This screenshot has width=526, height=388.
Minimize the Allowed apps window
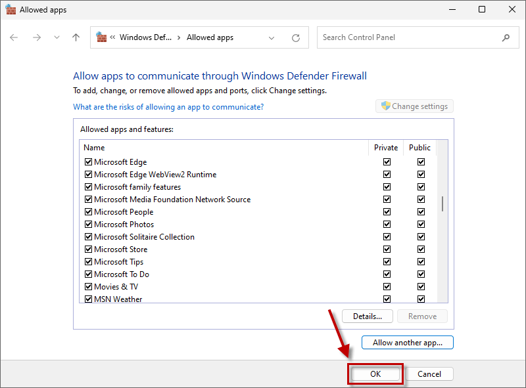452,9
